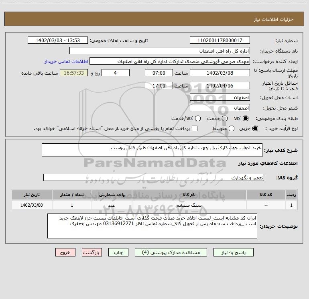Screen dimensions: 309x299
Task: Click the اطلاعات کالاهای مورد نیاز heading
Action: click(x=268, y=163)
